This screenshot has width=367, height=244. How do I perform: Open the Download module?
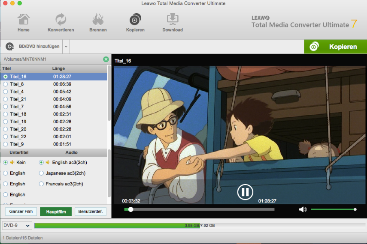point(173,23)
